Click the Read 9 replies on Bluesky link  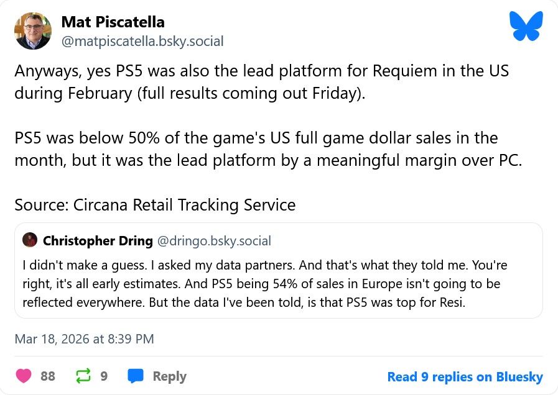pos(465,376)
